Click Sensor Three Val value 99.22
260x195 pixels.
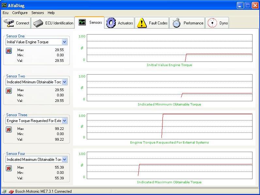pyautogui.click(x=59, y=139)
